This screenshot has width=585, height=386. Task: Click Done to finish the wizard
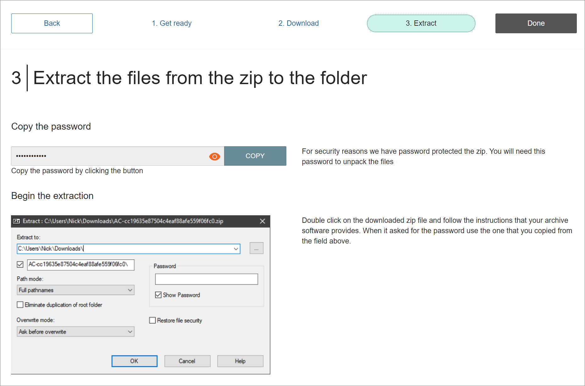coord(536,23)
